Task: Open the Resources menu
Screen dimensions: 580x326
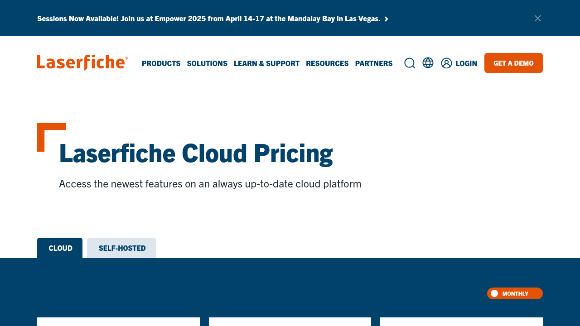Action: point(327,63)
